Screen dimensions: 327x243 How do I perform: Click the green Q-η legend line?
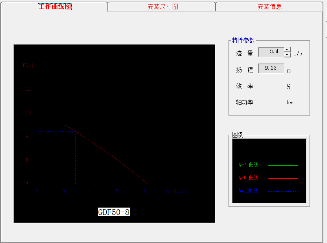[283, 166]
